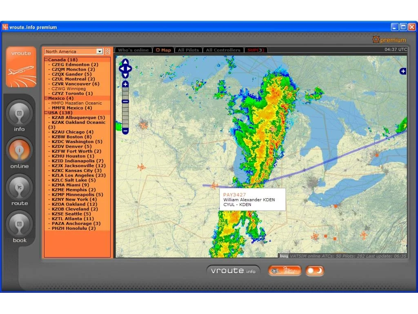Select KZAB Albuquerque (5)
The height and width of the screenshot is (314, 418).
(78, 117)
